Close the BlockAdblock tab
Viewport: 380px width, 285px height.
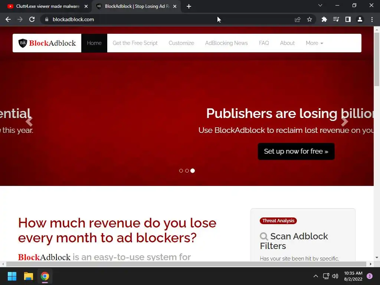pos(175,7)
